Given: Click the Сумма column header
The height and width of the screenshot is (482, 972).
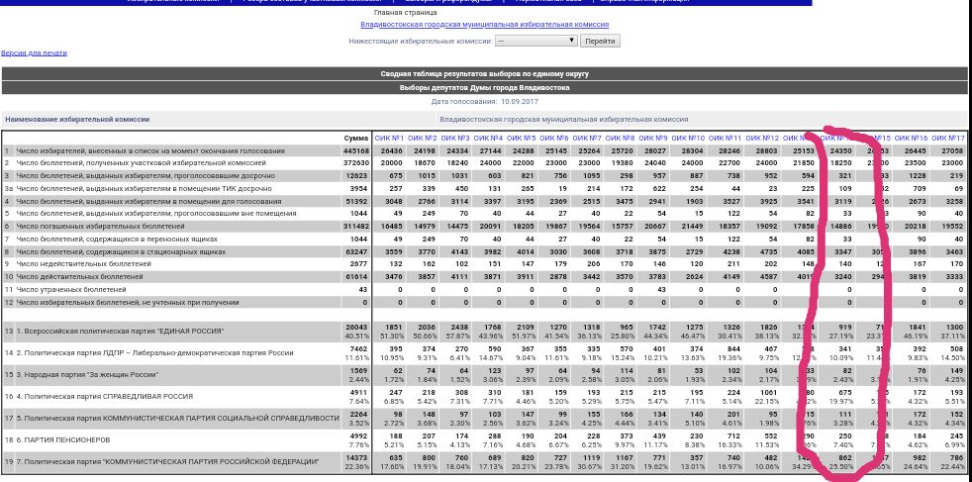Looking at the screenshot, I should pos(355,139).
